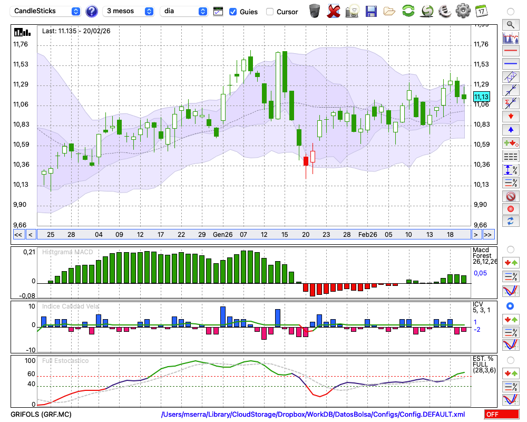527x422 pixels.
Task: Click the ICV panel lines percent button
Action: point(511,332)
